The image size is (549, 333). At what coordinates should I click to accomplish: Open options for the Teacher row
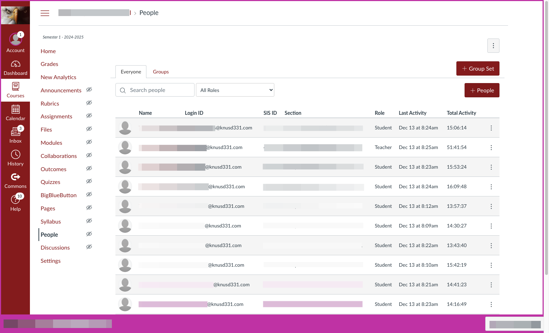tap(491, 148)
